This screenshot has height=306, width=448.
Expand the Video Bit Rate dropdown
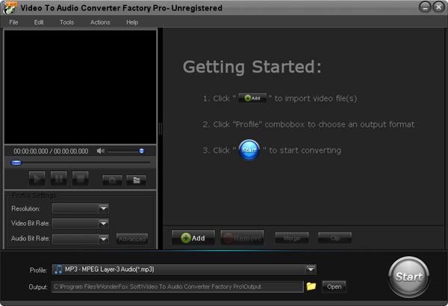104,223
